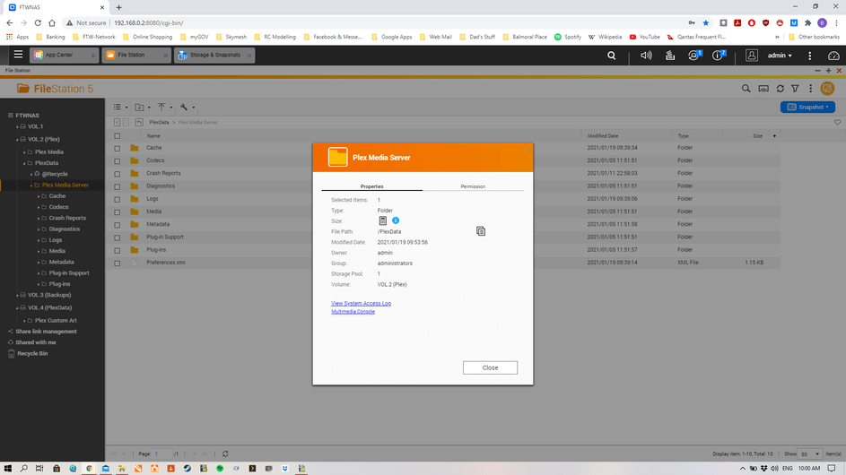Switch to the Permission tab
The height and width of the screenshot is (475, 846).
pos(473,186)
